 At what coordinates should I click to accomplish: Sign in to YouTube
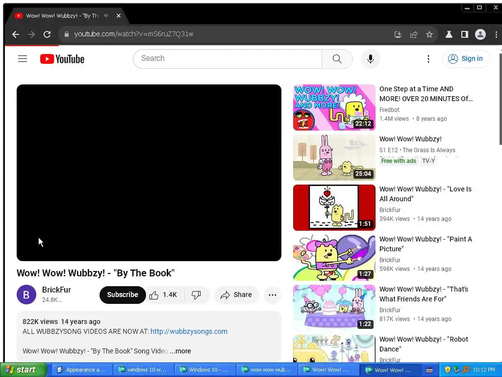coord(466,59)
